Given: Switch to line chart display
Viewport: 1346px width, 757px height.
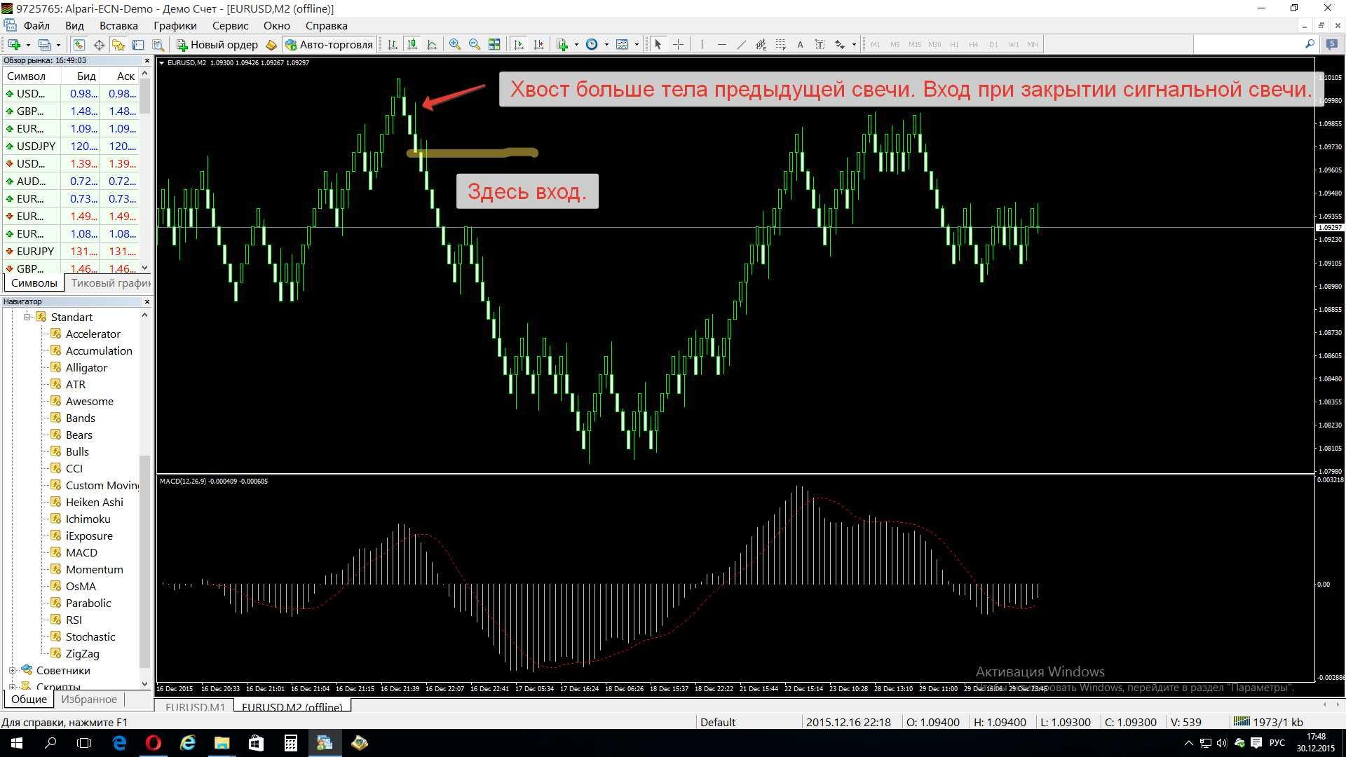Looking at the screenshot, I should coord(432,44).
